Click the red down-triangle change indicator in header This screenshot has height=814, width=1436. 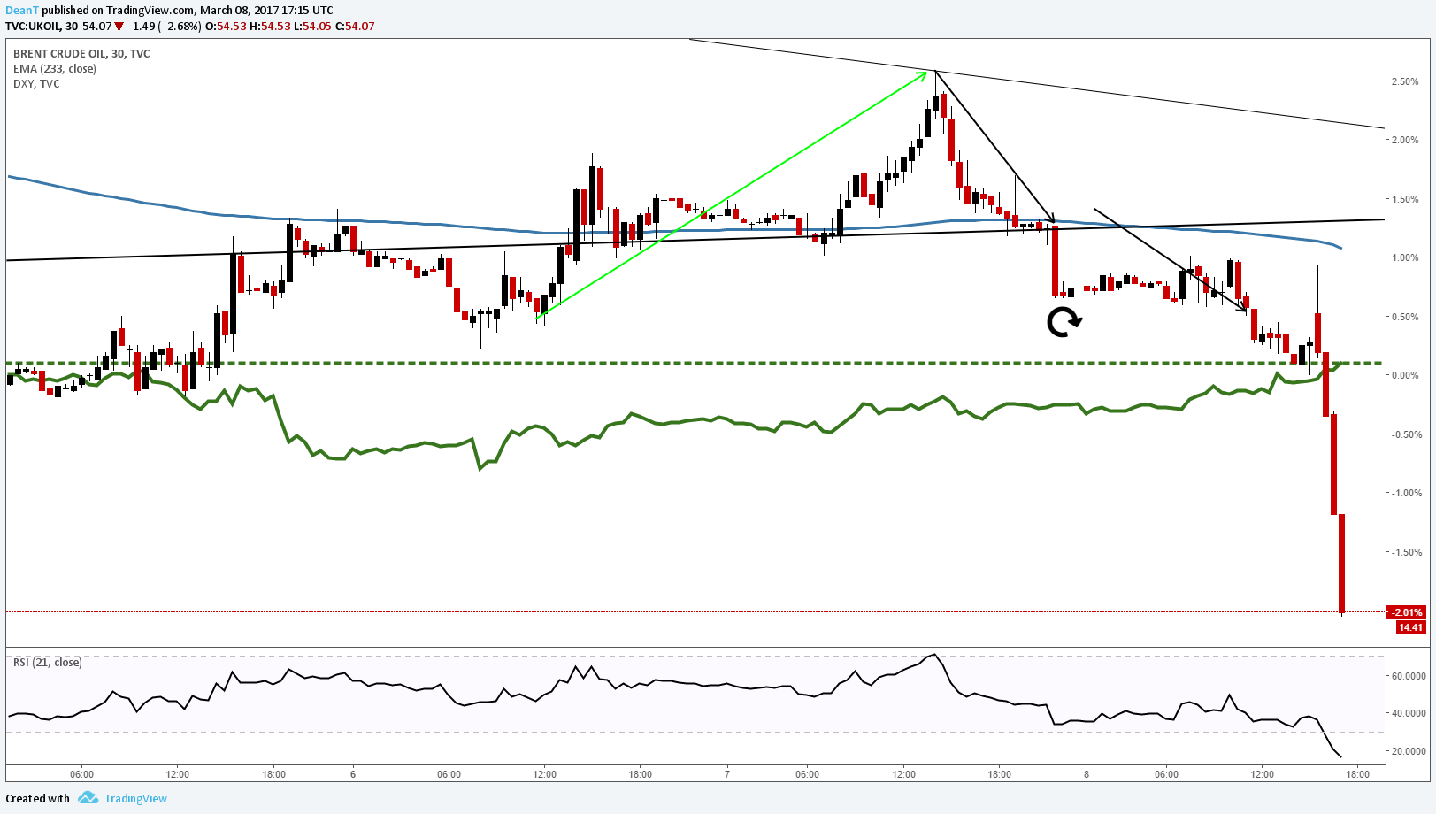(119, 27)
